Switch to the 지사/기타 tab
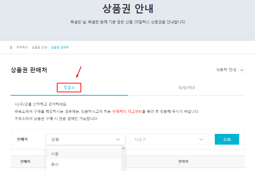 (187, 88)
